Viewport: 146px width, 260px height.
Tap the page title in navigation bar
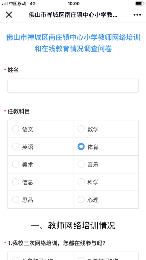(73, 15)
